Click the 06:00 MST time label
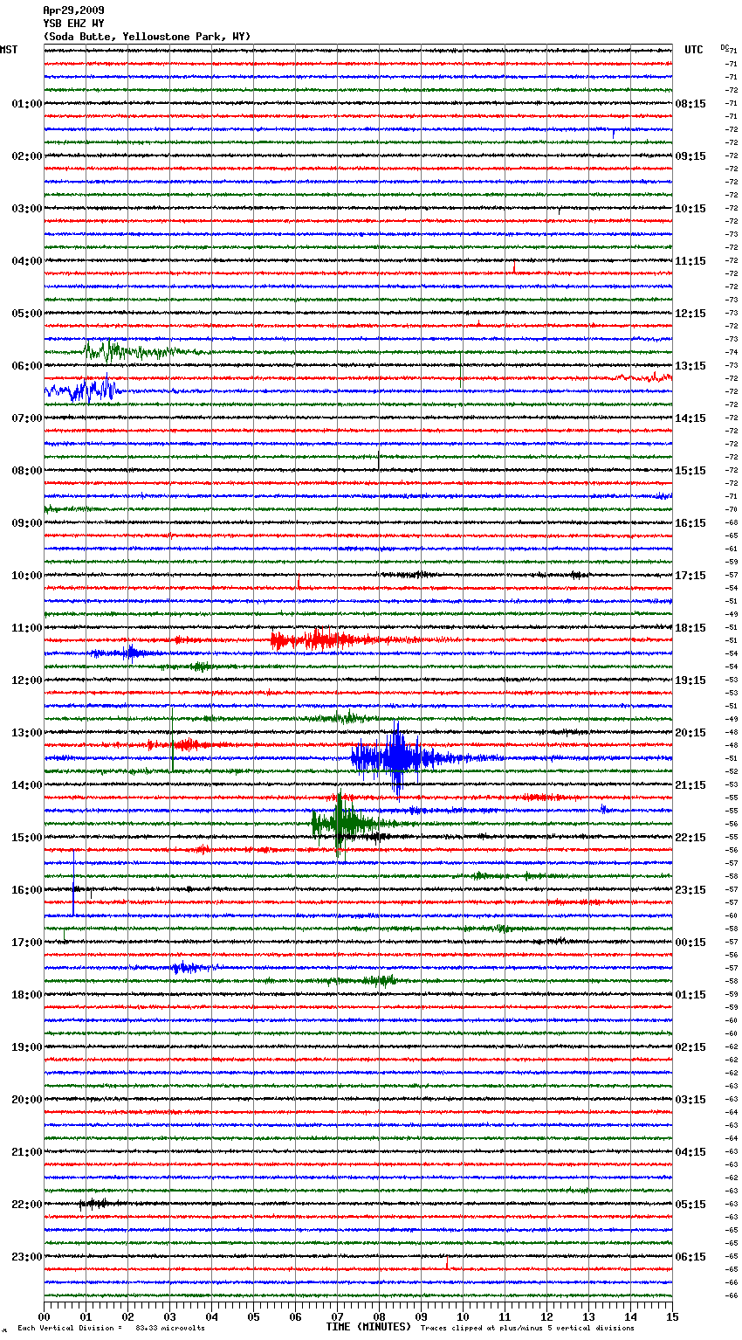The width and height of the screenshot is (742, 1340). pos(27,366)
